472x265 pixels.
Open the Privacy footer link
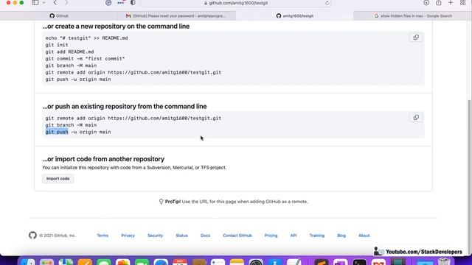coord(128,236)
